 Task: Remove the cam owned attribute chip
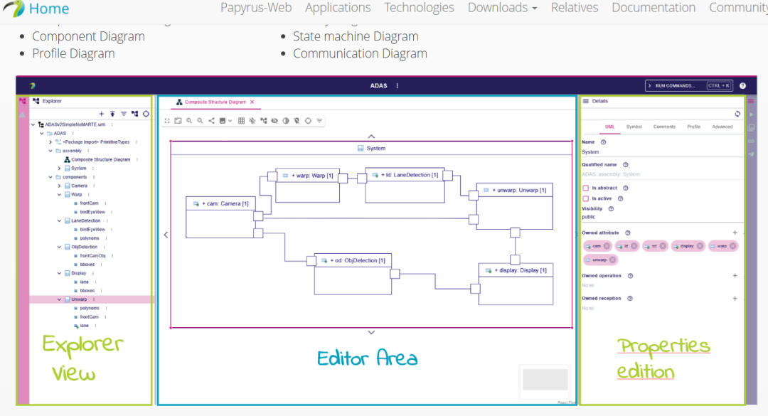[x=607, y=246]
